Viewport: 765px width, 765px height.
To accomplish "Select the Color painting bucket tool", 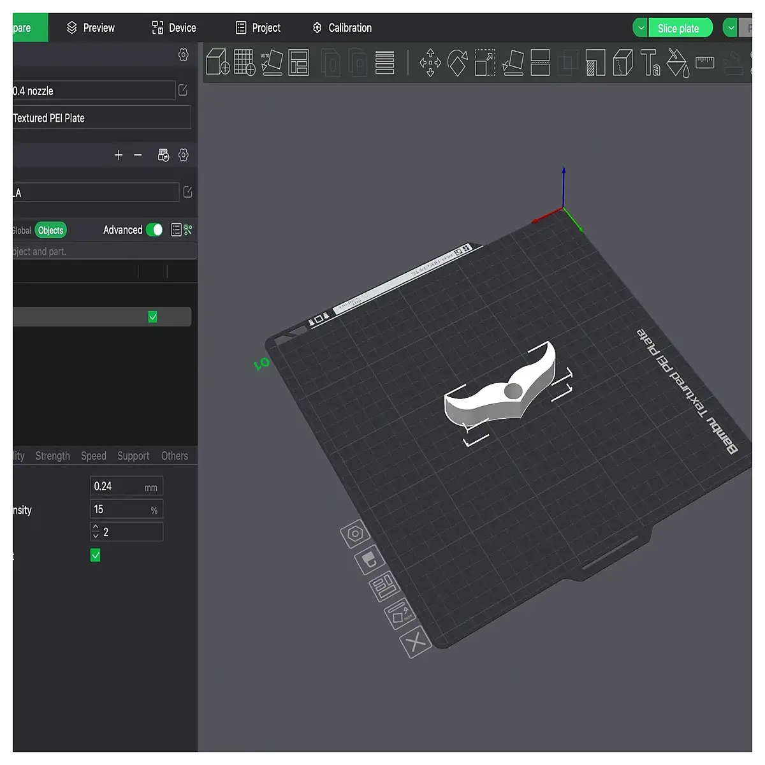I will (678, 63).
